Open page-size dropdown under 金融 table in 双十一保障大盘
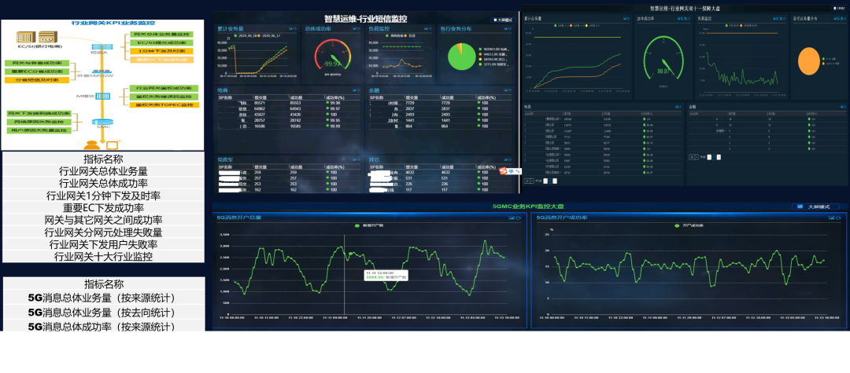 (694, 157)
